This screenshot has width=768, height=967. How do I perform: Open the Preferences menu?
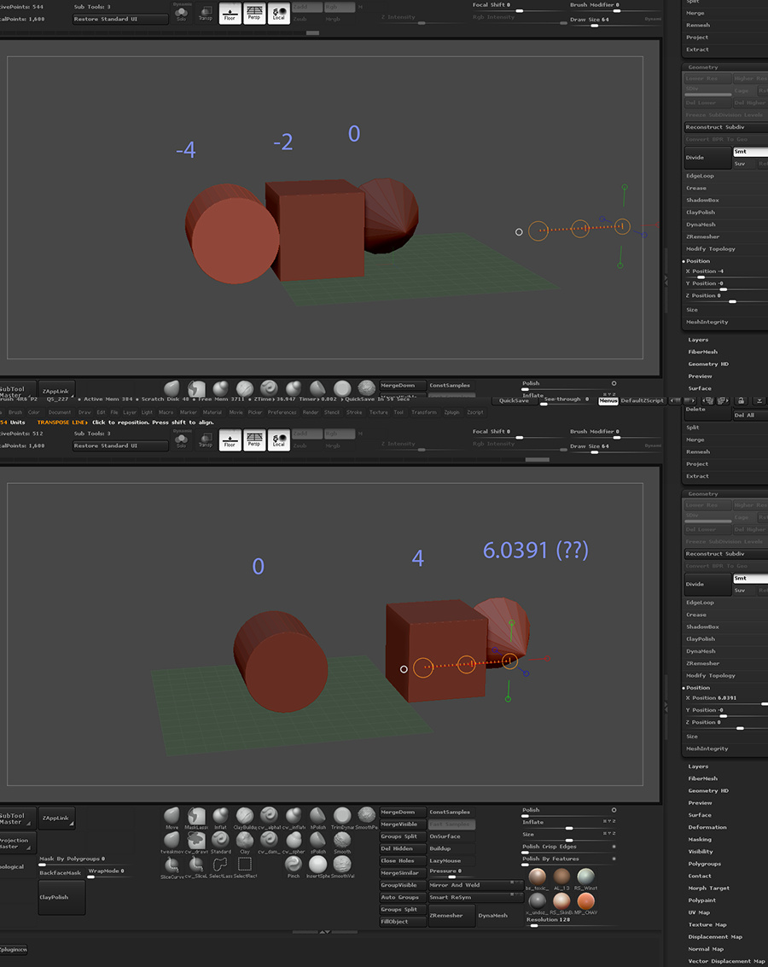(282, 412)
